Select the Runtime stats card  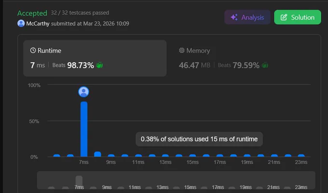point(95,58)
